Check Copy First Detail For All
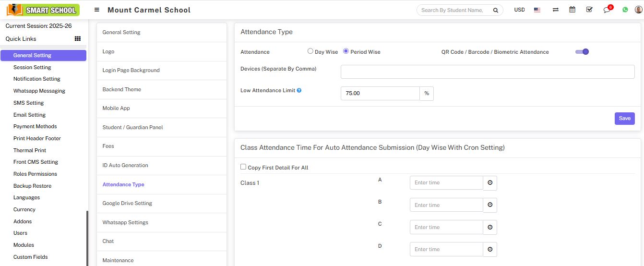This screenshot has width=644, height=266. click(243, 167)
